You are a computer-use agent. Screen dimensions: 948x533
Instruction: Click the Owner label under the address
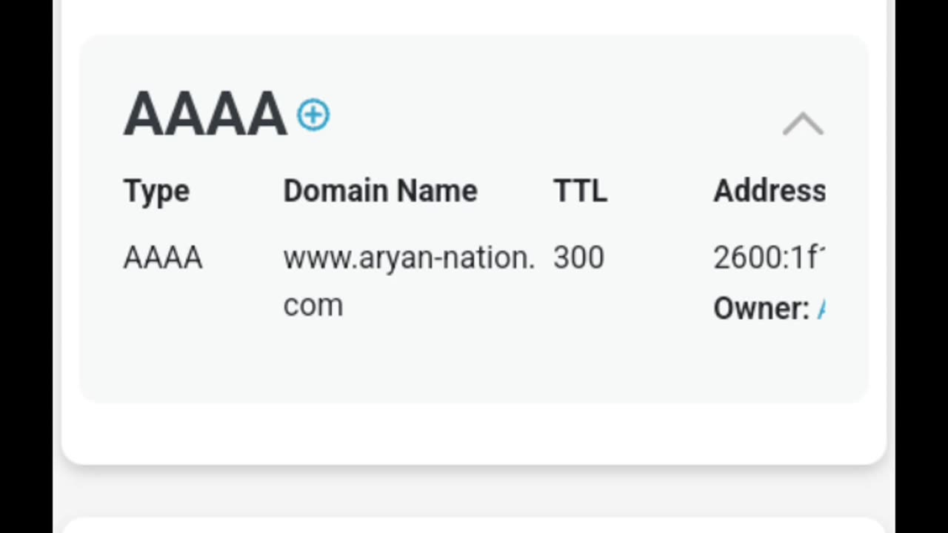[x=761, y=309]
